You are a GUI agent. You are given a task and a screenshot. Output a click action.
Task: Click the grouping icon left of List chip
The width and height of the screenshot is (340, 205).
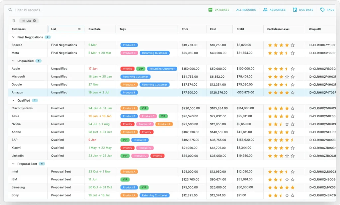coord(14,21)
